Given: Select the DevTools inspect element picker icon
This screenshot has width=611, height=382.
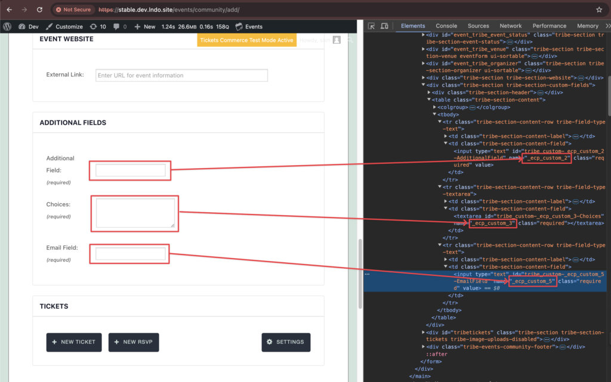Looking at the screenshot, I should click(x=371, y=26).
